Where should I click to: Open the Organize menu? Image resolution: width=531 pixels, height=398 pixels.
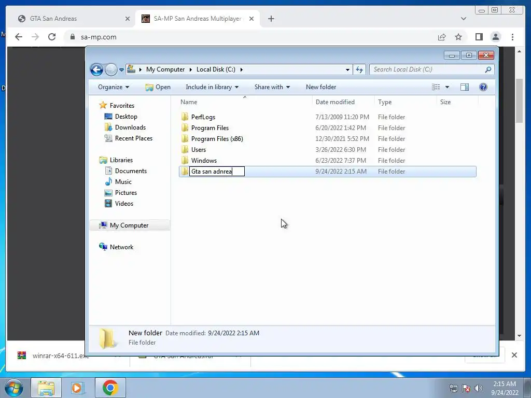(114, 87)
